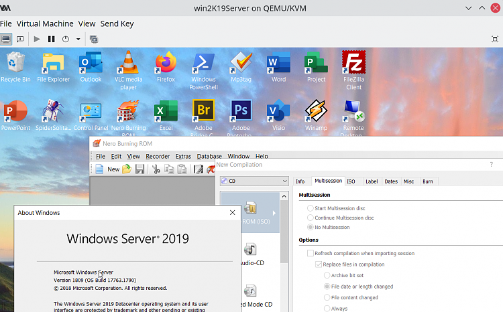Show the graphical console monitor icon
The image size is (503, 312).
(x=6, y=39)
